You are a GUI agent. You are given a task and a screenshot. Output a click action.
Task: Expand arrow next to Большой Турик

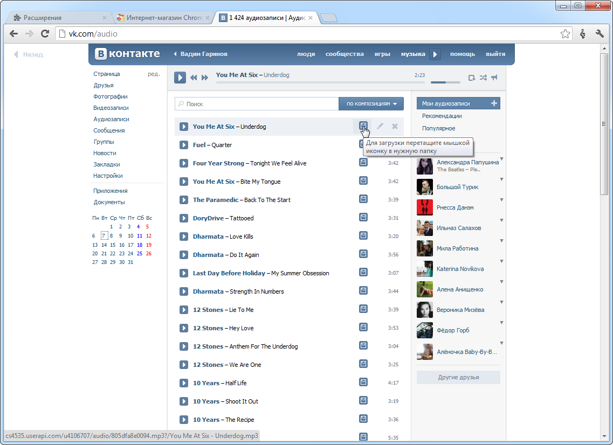pos(501,180)
